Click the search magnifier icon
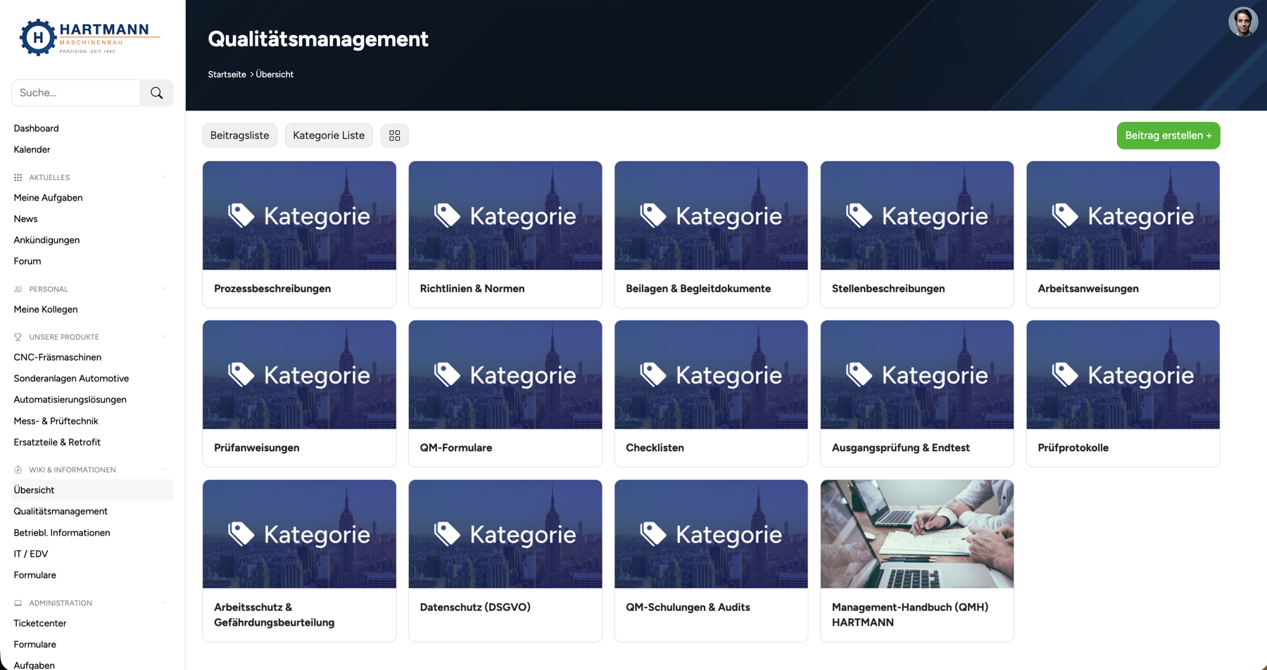 pos(156,92)
